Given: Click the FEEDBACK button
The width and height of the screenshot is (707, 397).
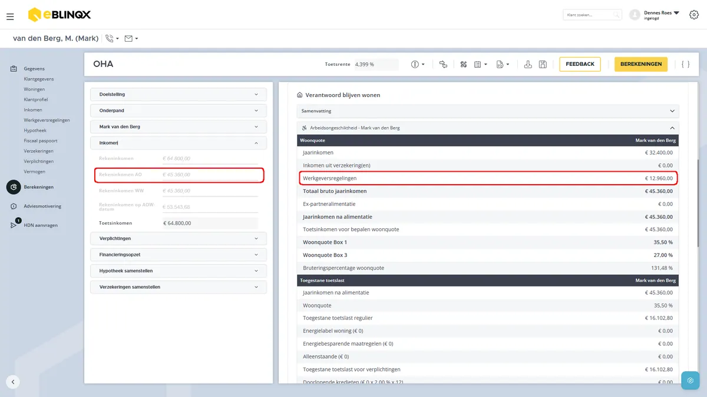Looking at the screenshot, I should [x=580, y=64].
